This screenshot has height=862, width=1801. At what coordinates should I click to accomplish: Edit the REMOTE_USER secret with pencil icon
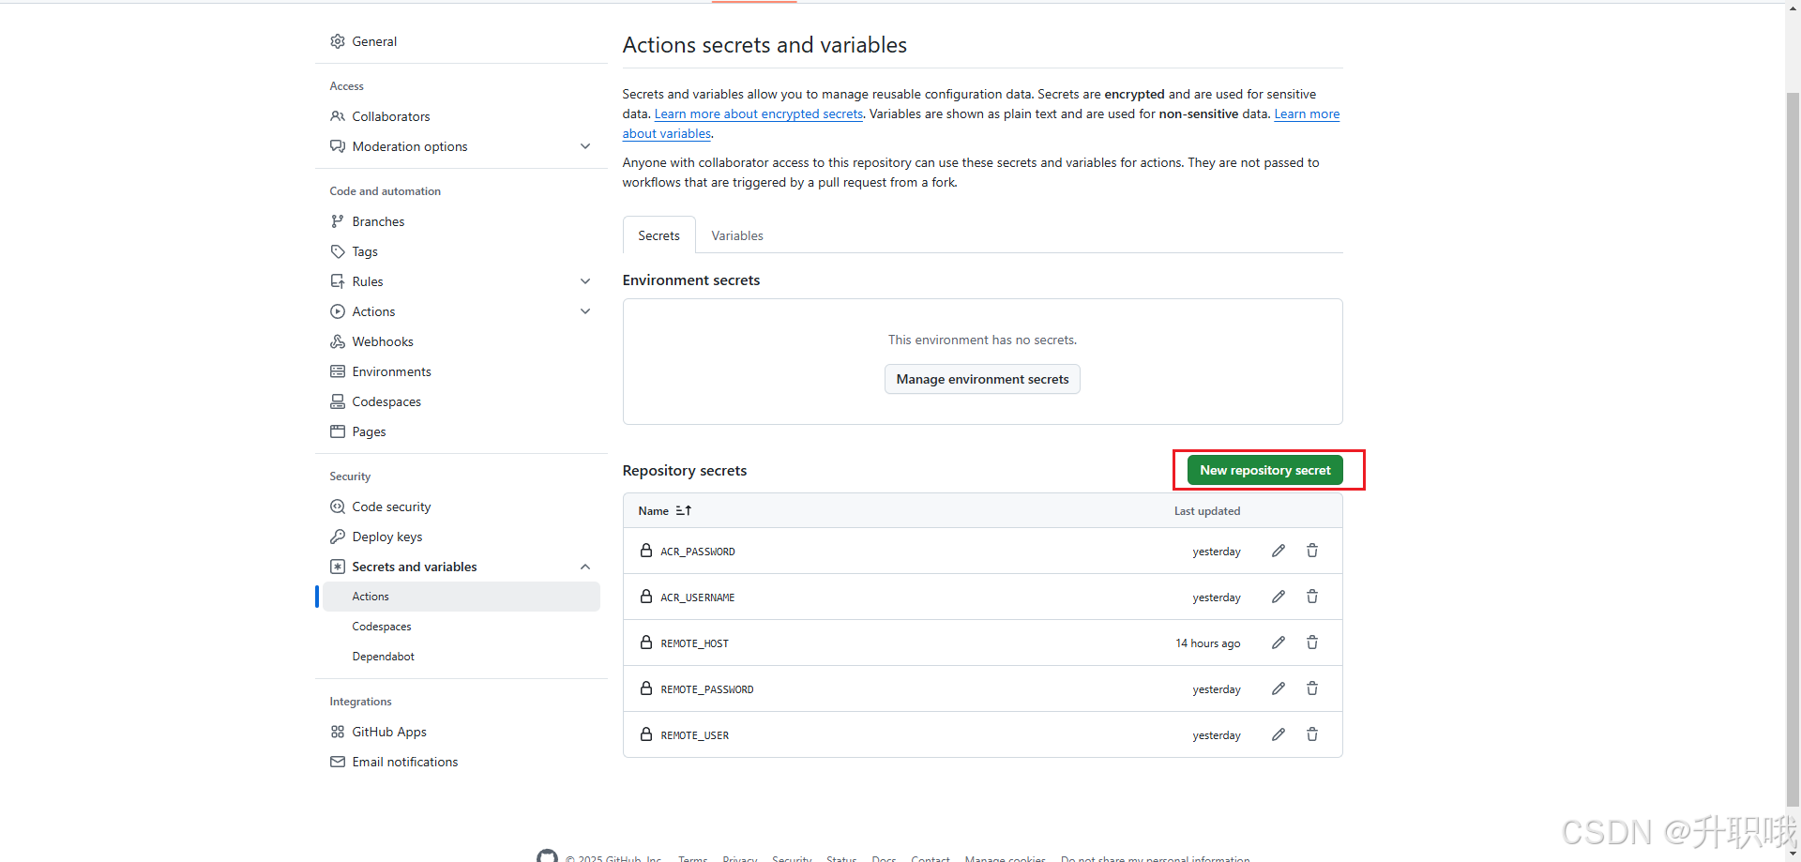(x=1279, y=734)
